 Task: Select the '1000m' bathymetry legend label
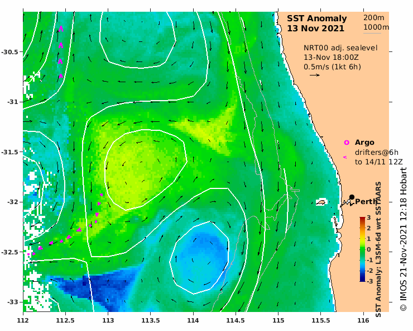[376, 27]
